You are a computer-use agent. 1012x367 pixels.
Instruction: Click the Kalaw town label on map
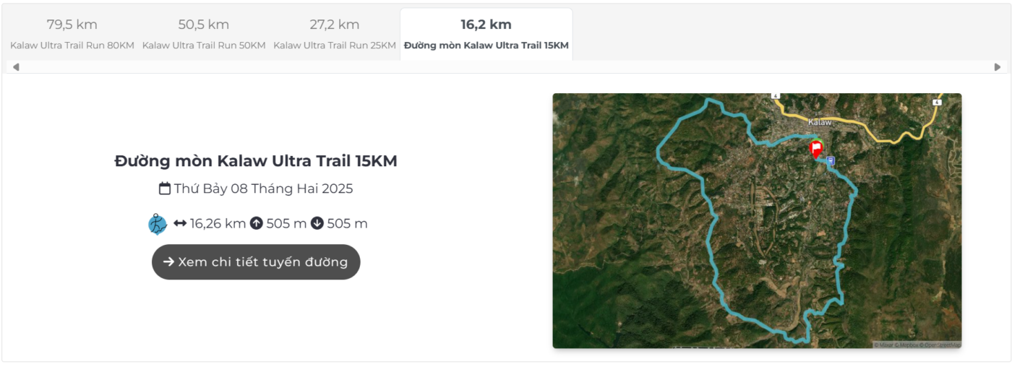[x=820, y=122]
